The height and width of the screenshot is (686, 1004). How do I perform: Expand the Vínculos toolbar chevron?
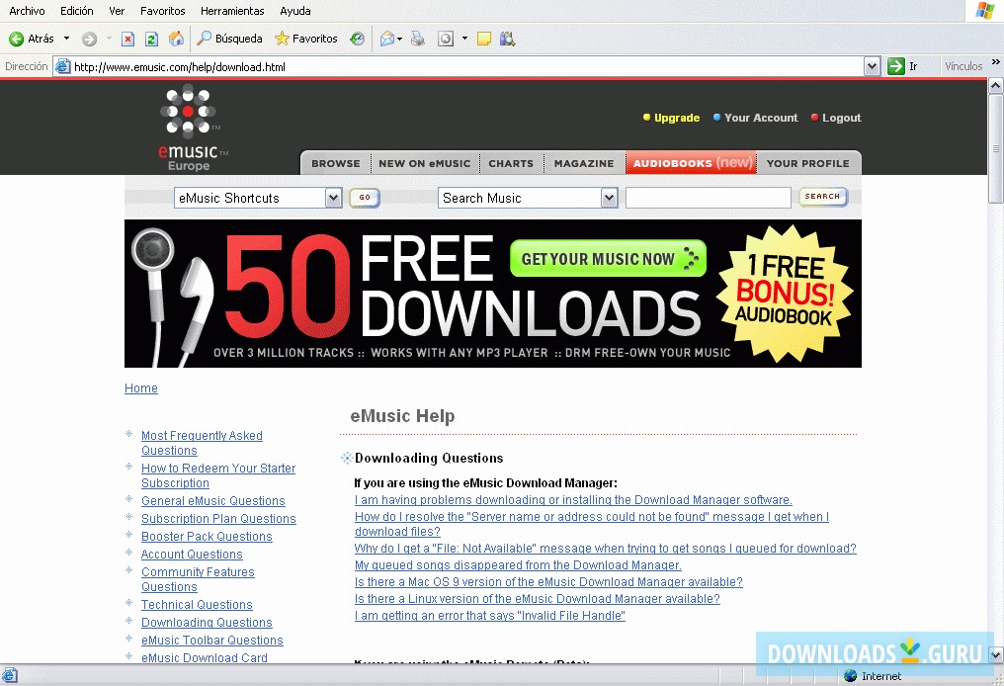point(996,62)
